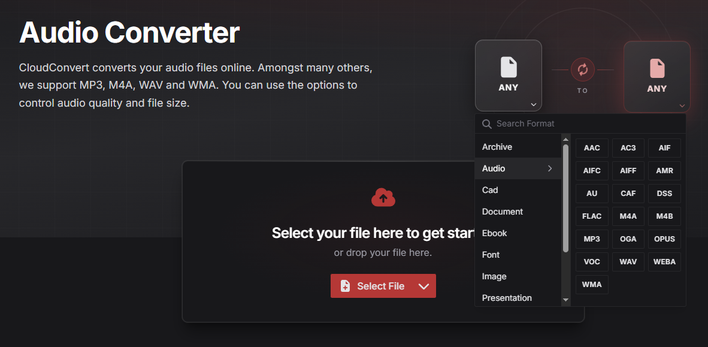This screenshot has height=347, width=708.
Task: Click the pink document icon above target ANY
Action: 657,68
